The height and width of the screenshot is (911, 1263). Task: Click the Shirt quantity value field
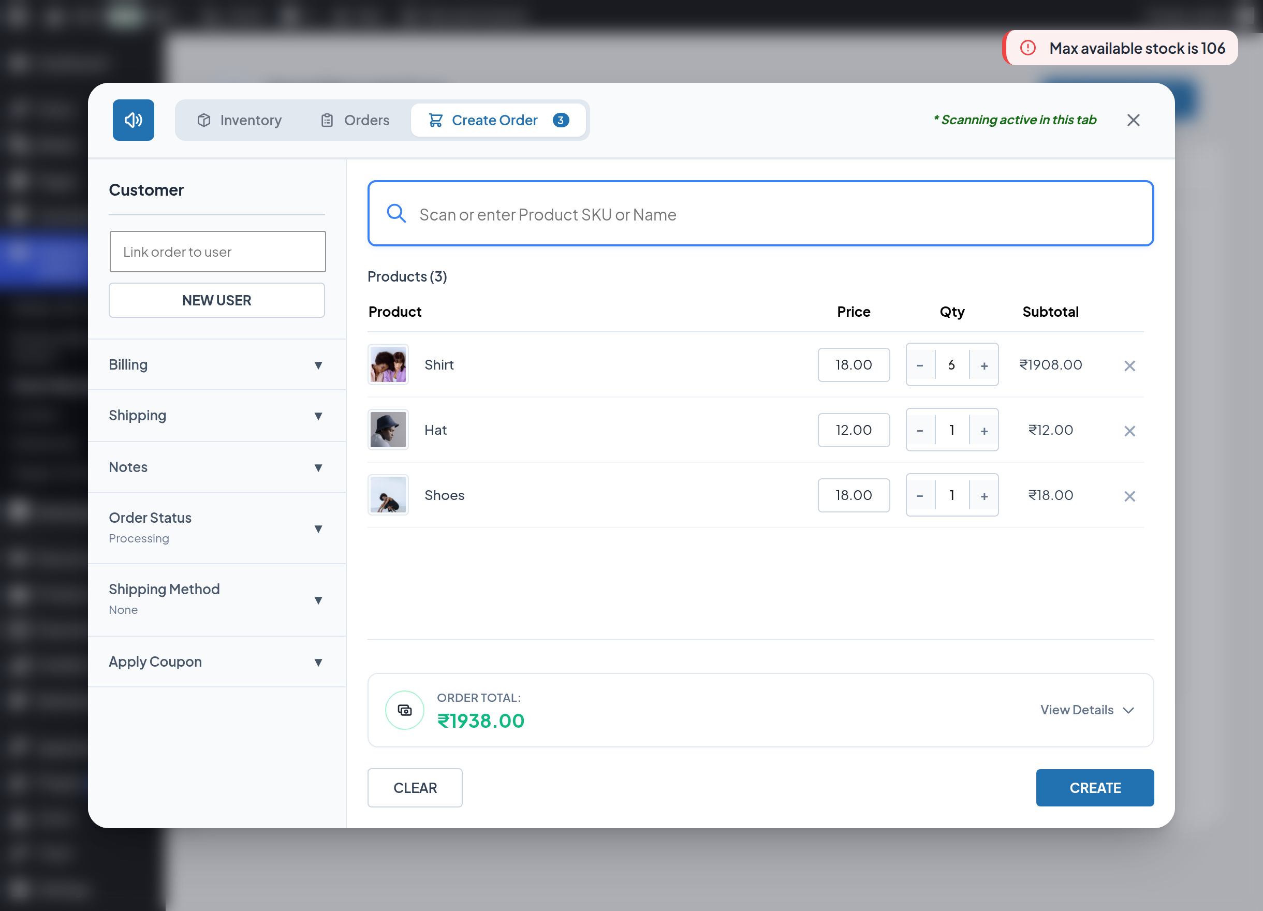(952, 365)
